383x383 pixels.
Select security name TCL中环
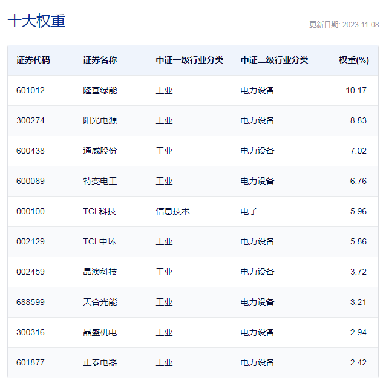click(99, 242)
